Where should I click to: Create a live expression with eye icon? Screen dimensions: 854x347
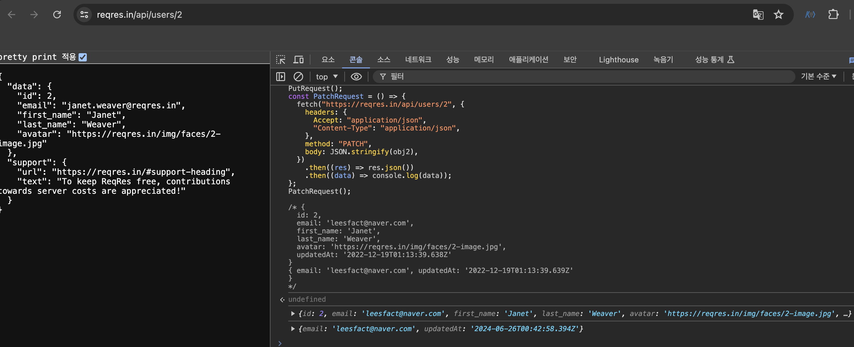point(356,77)
